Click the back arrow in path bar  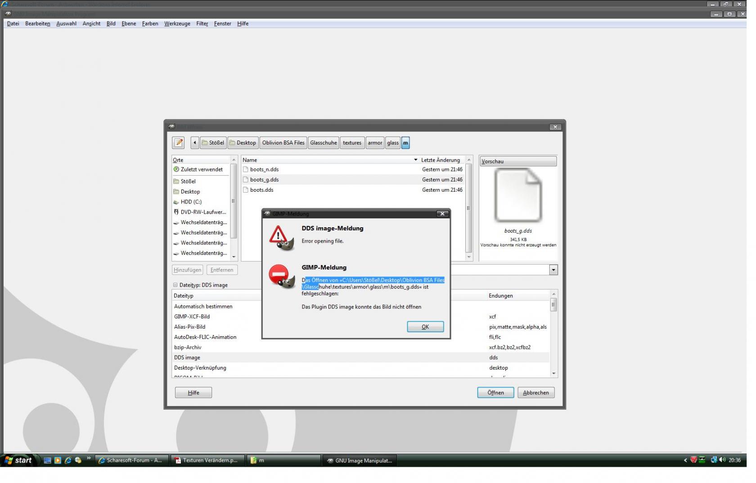(194, 143)
